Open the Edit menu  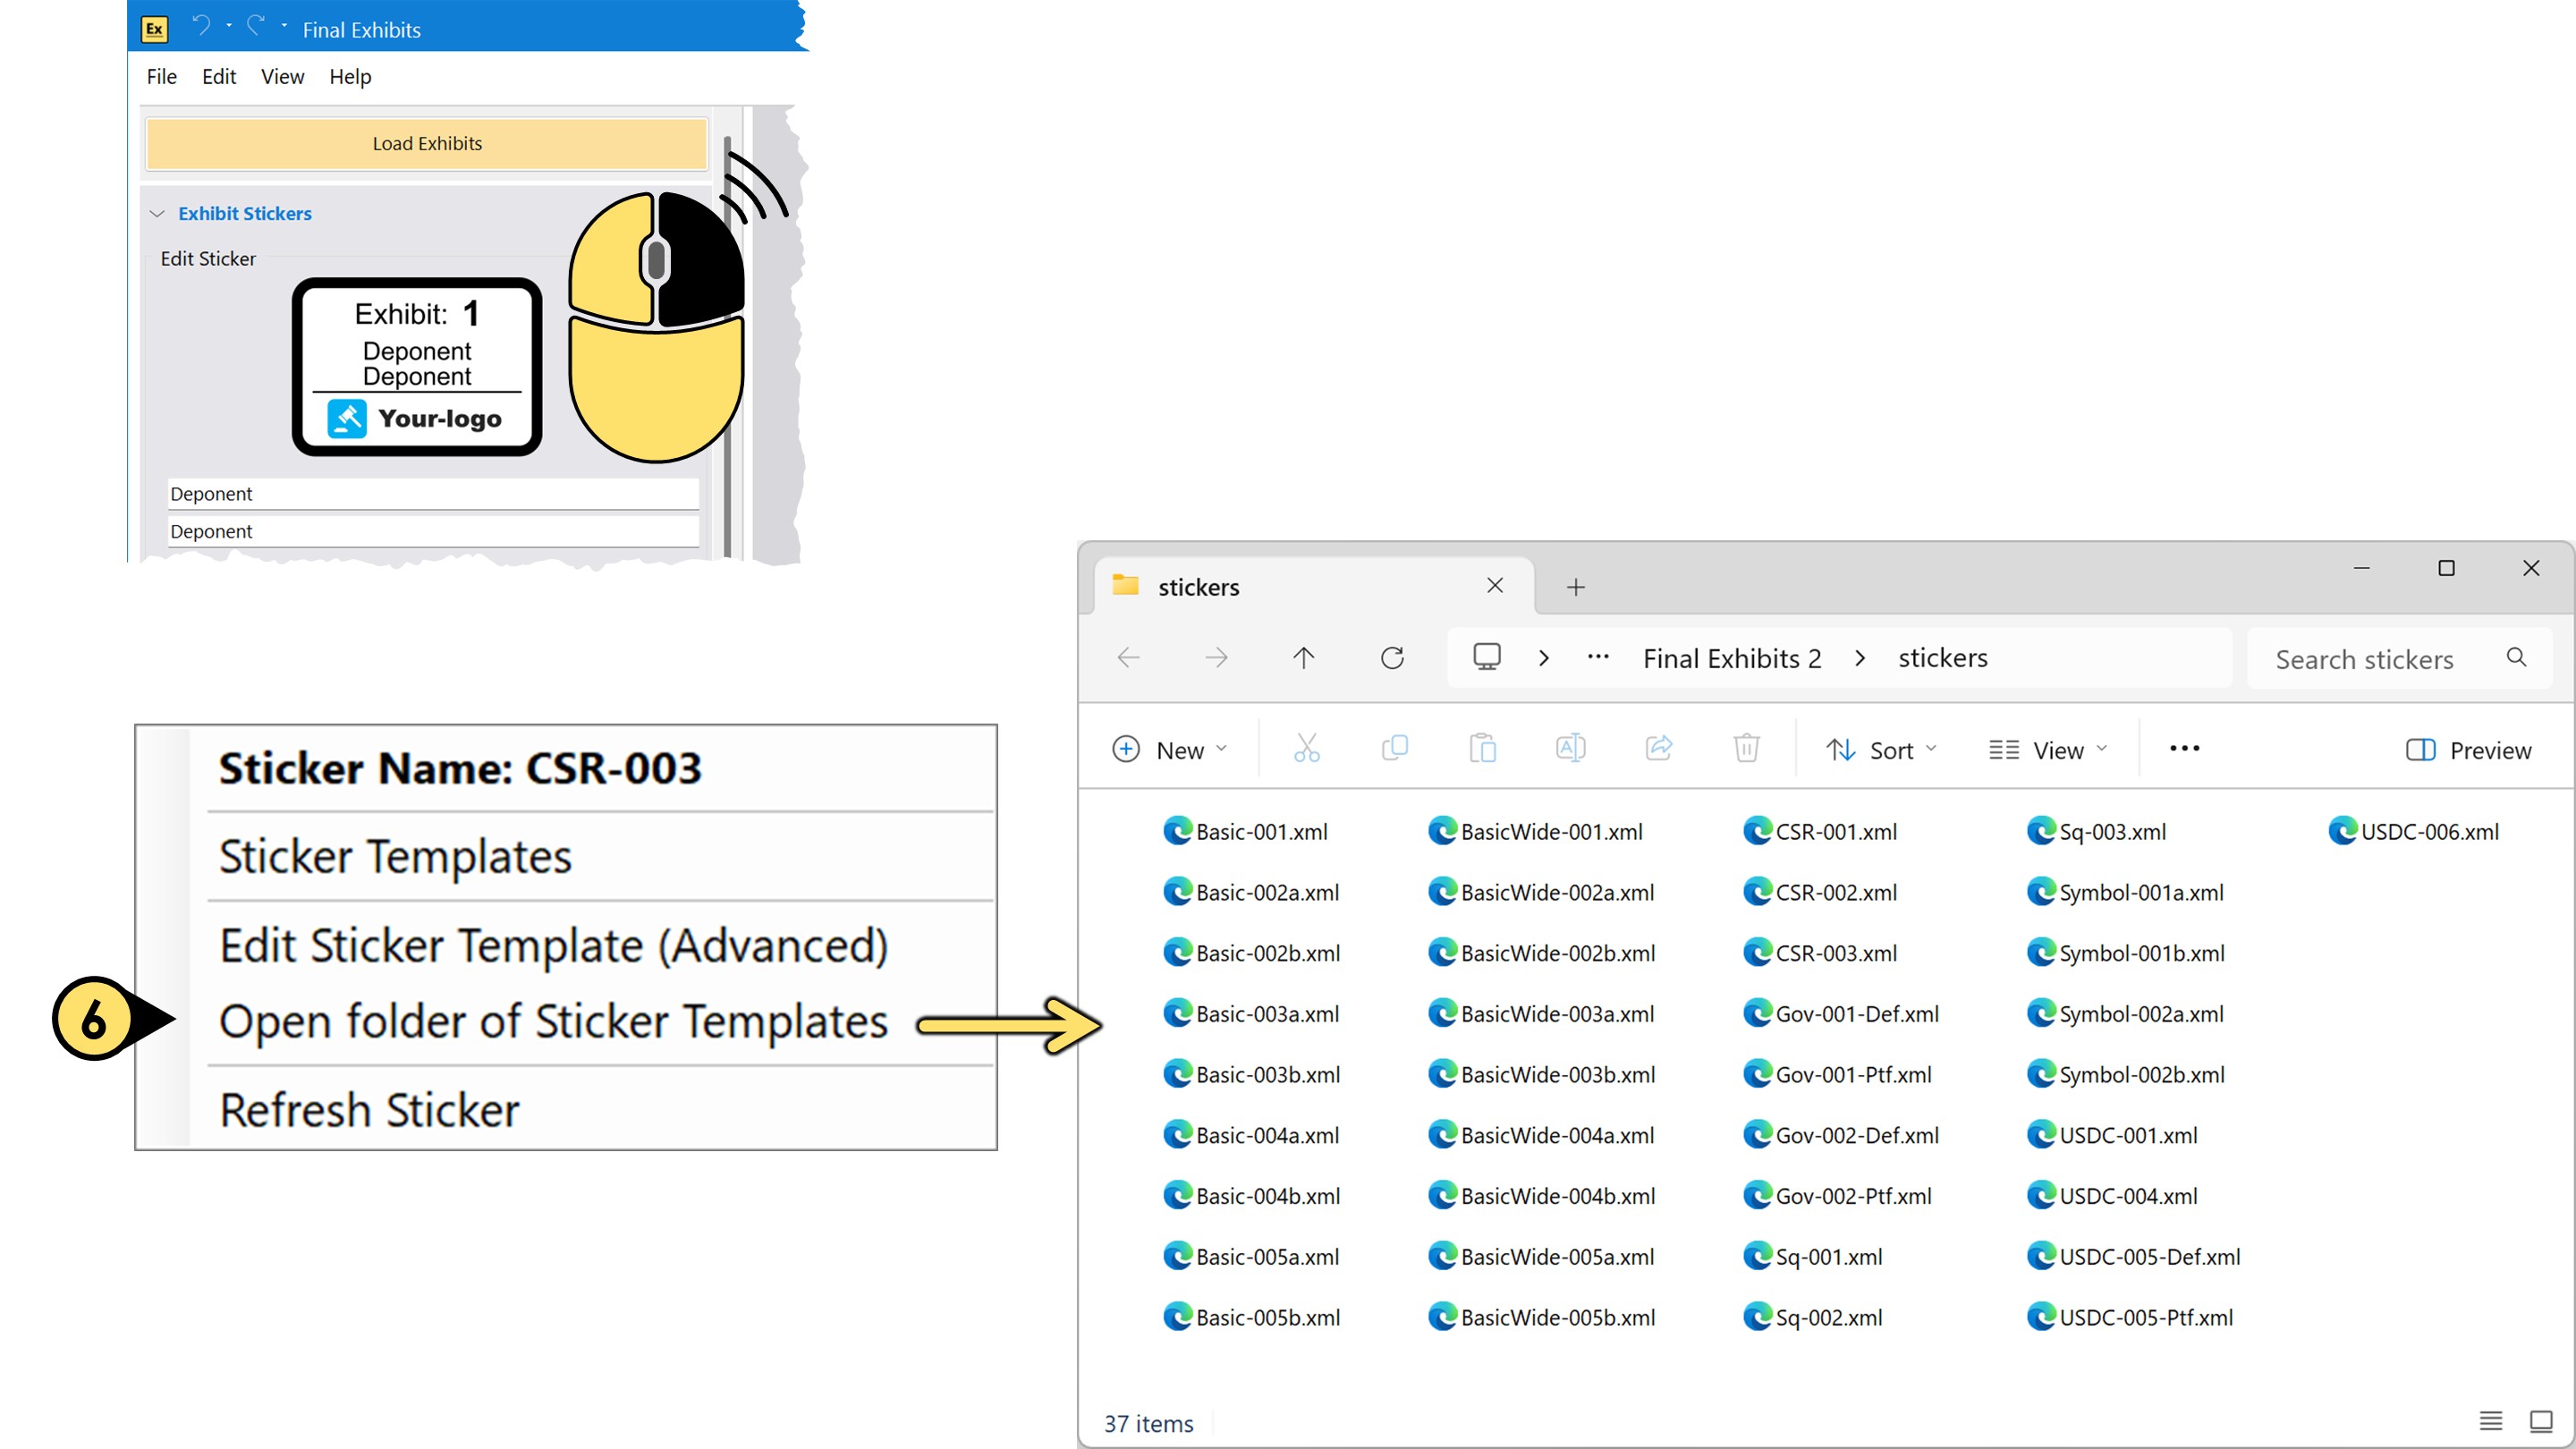(218, 77)
